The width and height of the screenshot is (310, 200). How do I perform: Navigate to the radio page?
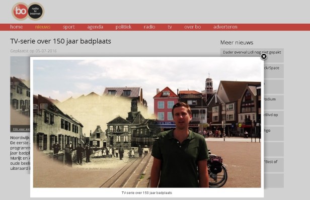coord(149,27)
